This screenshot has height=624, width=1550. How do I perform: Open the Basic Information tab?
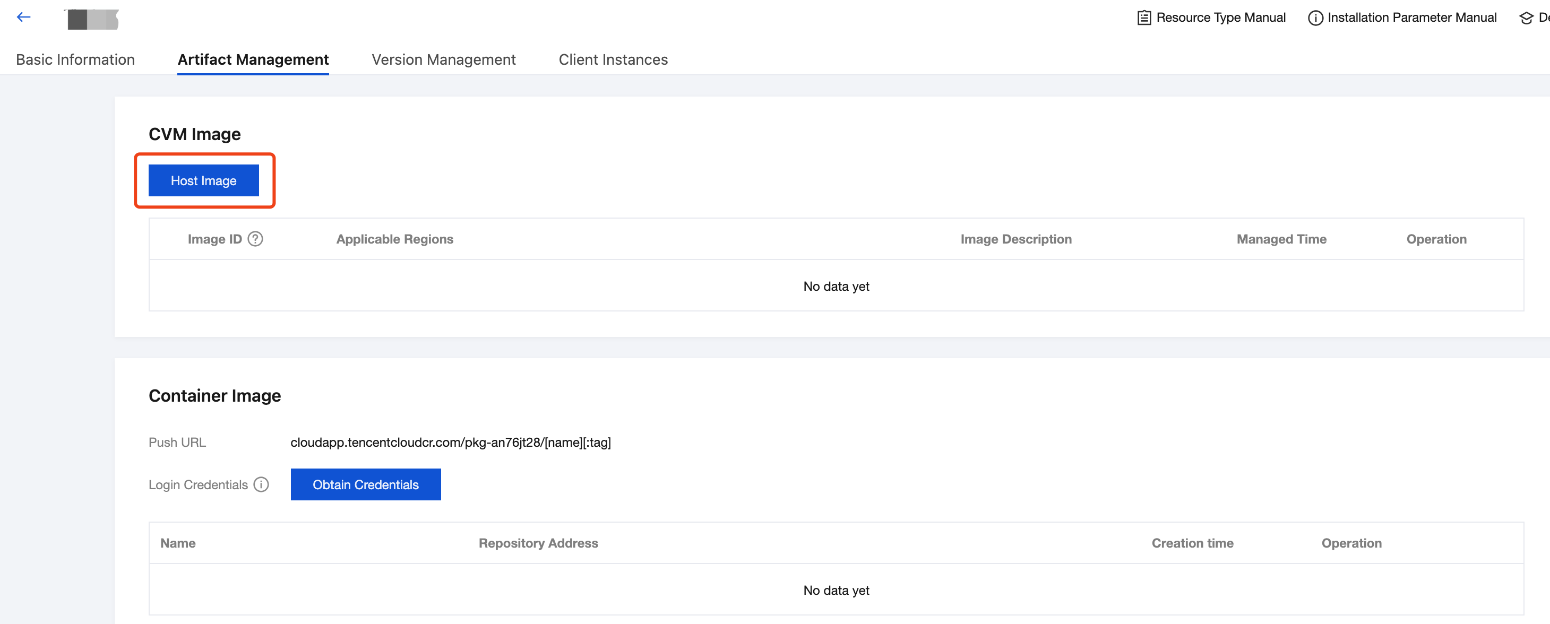[x=75, y=59]
